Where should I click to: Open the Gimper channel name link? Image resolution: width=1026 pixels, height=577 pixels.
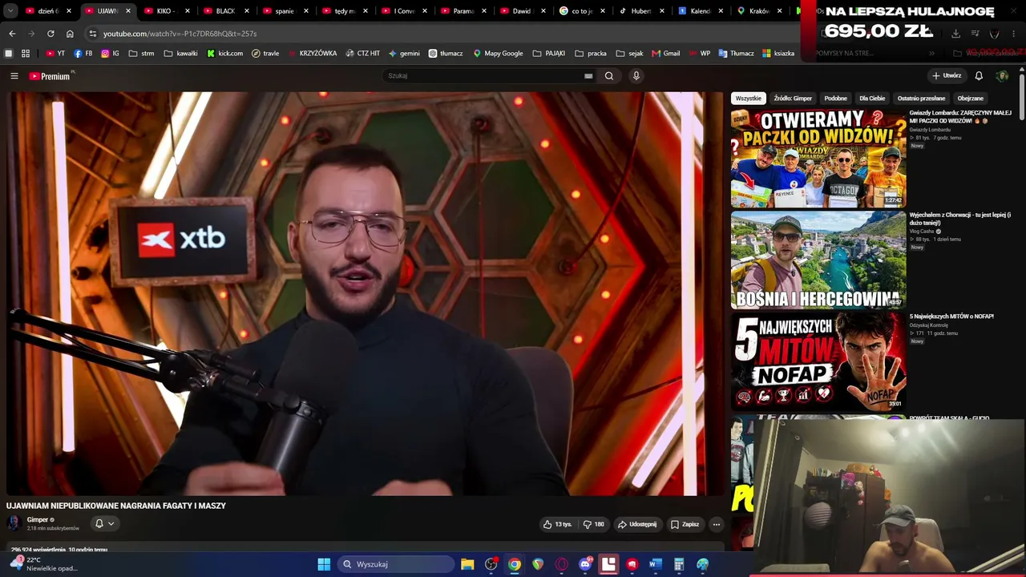pyautogui.click(x=38, y=520)
